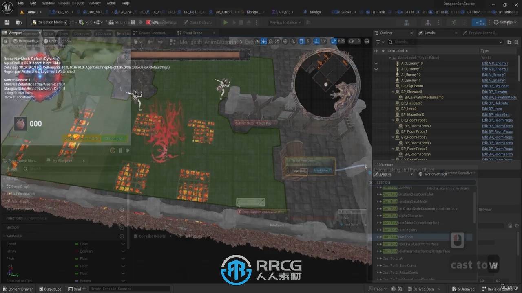Open the Outliner filter dropdown

[x=380, y=42]
